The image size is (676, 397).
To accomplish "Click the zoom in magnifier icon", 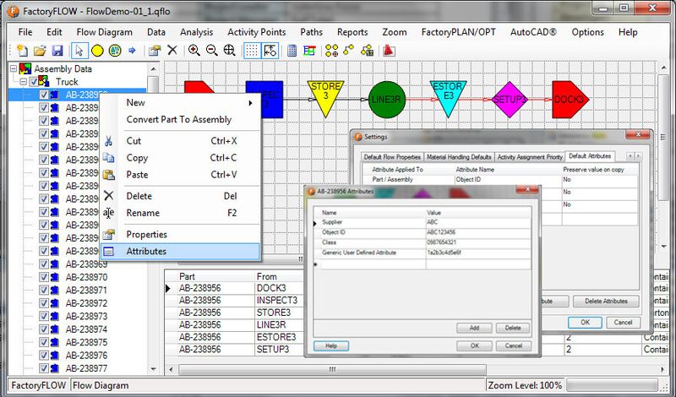I will (x=194, y=51).
